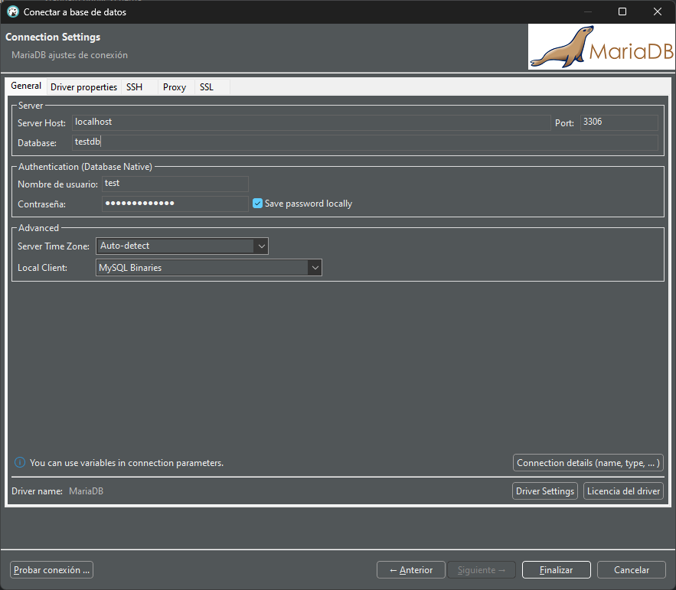Click Finalizar to finish setup
676x590 pixels.
tap(556, 570)
